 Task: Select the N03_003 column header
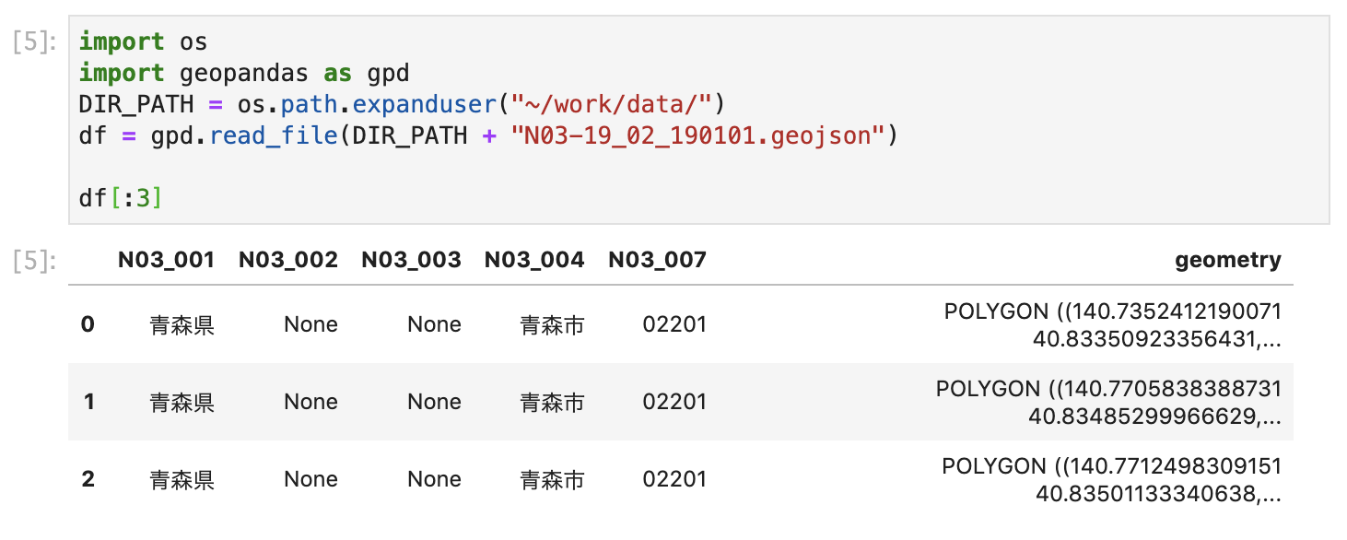point(411,260)
